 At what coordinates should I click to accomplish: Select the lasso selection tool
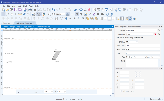[7, 14]
